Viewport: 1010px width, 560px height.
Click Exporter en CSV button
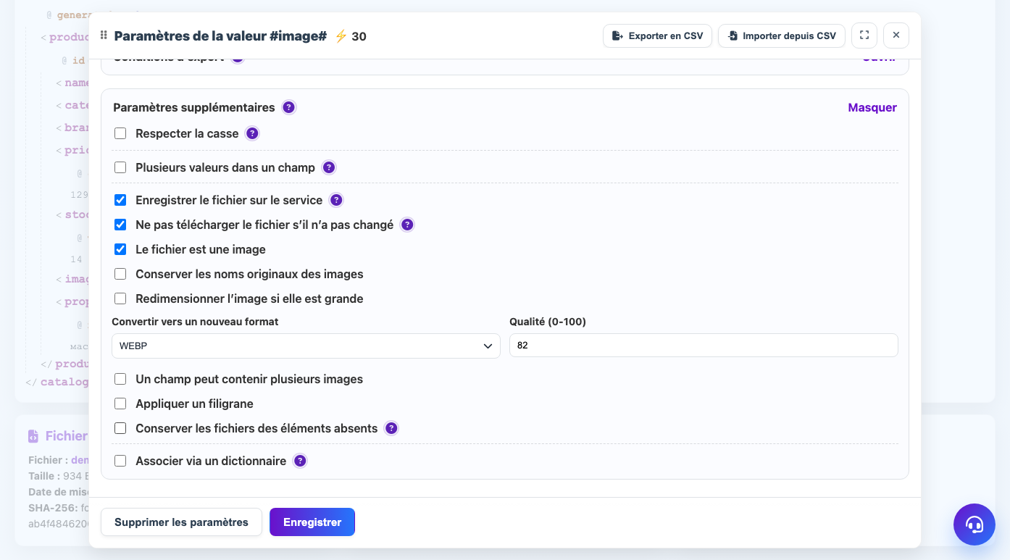coord(657,35)
